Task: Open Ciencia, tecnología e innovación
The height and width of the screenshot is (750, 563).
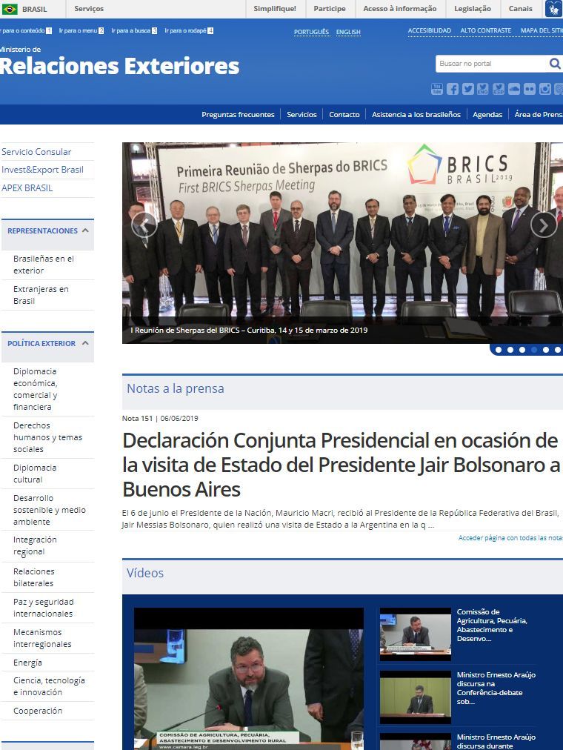Action: click(49, 686)
